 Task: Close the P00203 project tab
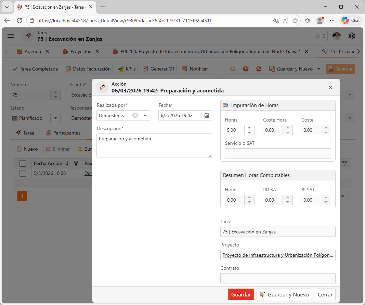tap(307, 51)
